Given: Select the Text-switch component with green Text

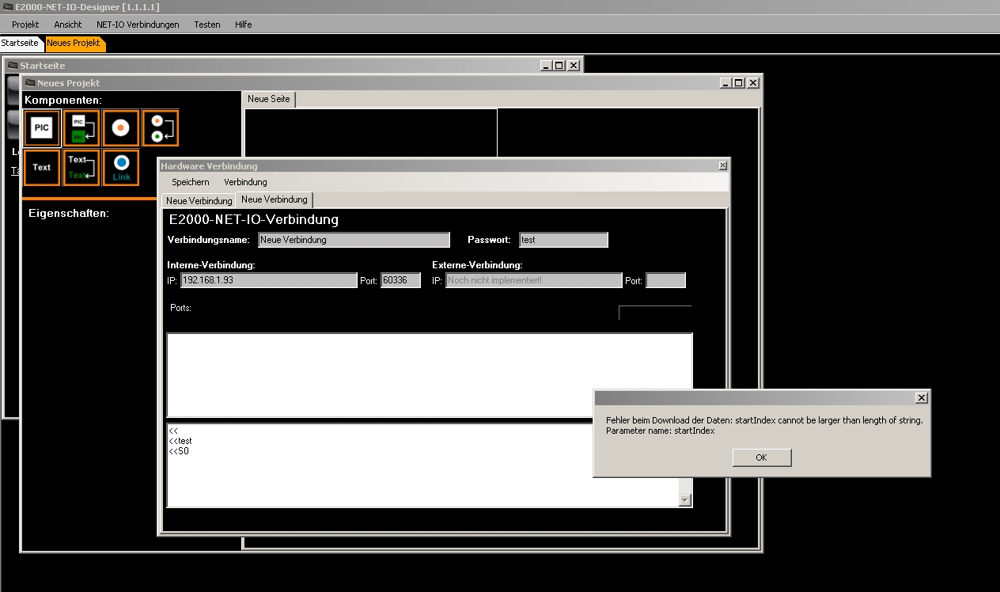Looking at the screenshot, I should pyautogui.click(x=81, y=168).
